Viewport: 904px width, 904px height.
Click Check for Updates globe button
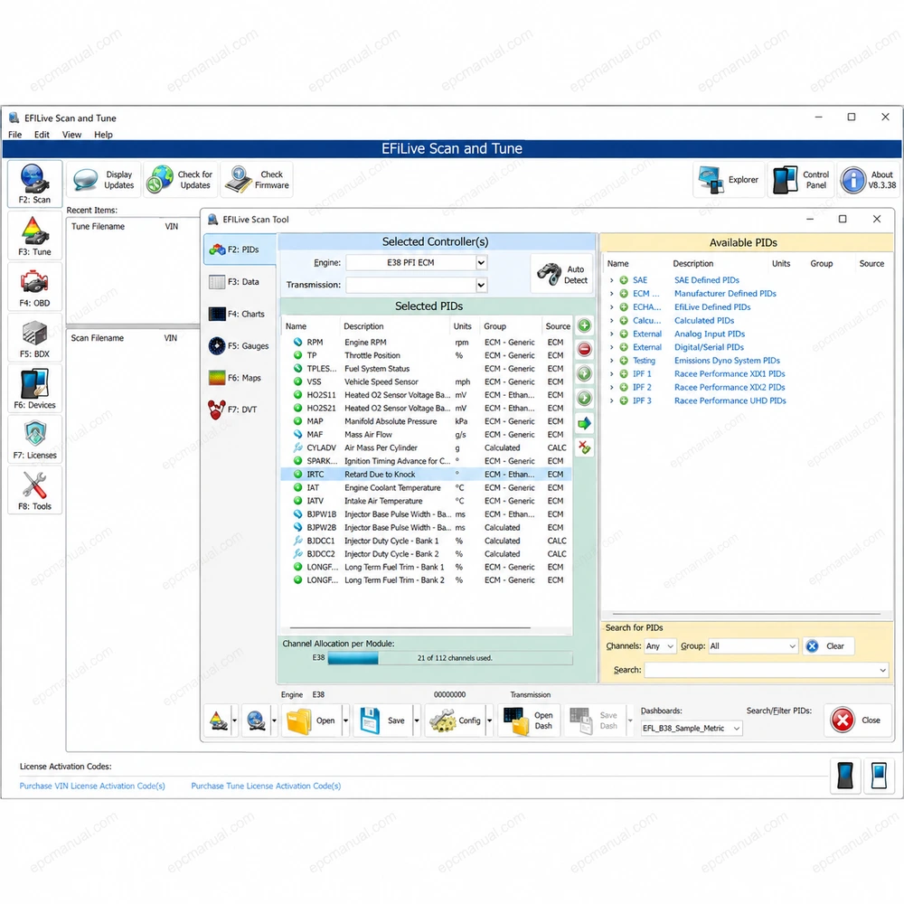[180, 180]
